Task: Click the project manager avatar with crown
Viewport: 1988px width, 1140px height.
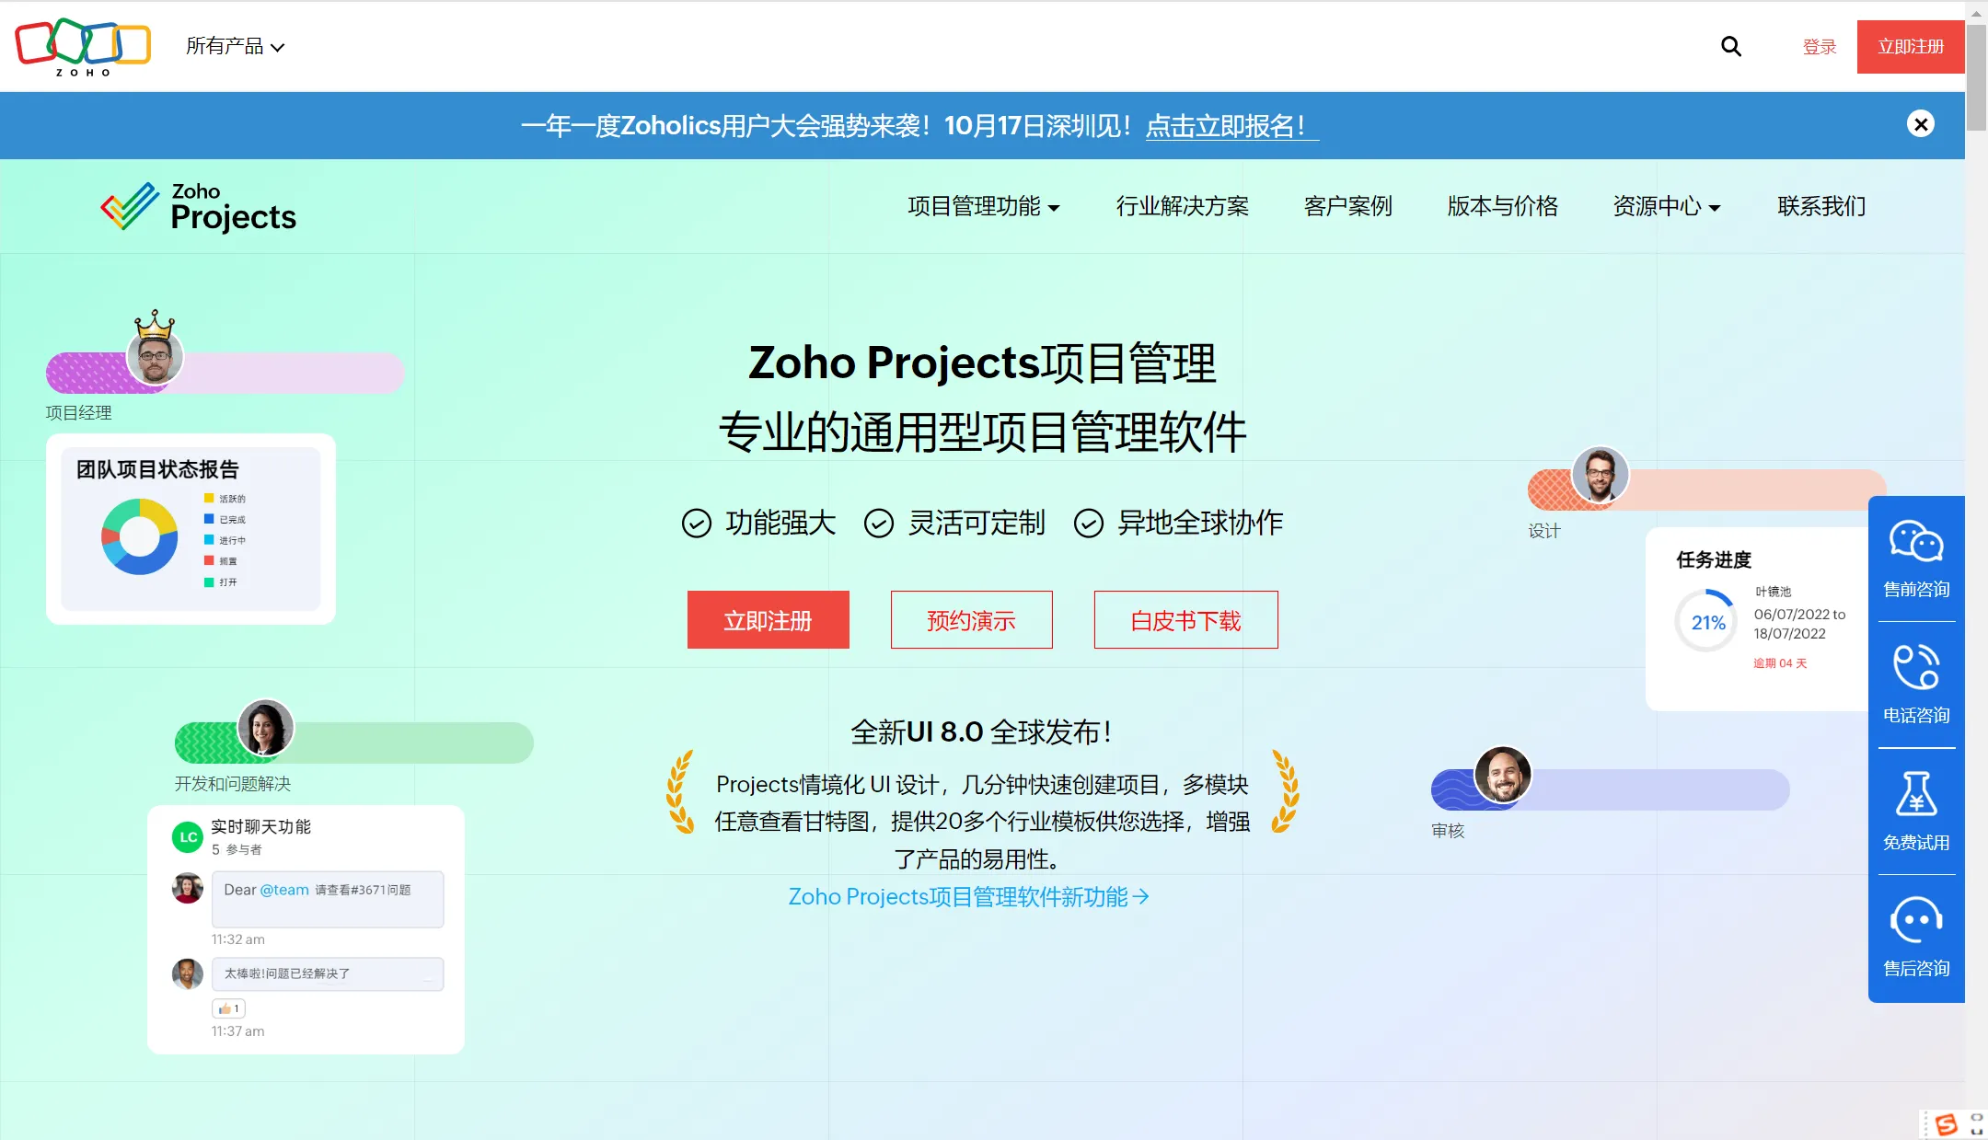Action: coord(155,354)
